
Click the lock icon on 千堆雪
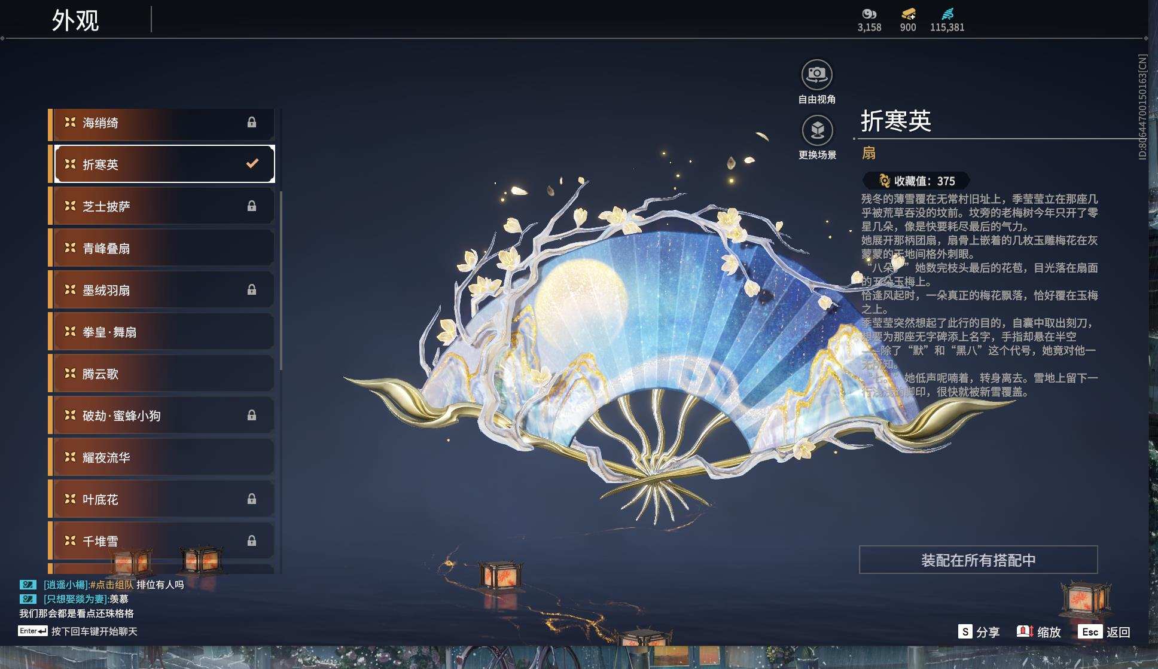pyautogui.click(x=252, y=540)
